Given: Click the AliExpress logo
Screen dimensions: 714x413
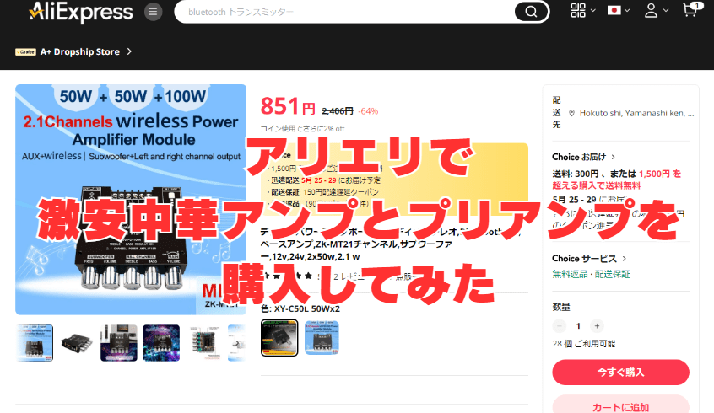Looking at the screenshot, I should (80, 12).
